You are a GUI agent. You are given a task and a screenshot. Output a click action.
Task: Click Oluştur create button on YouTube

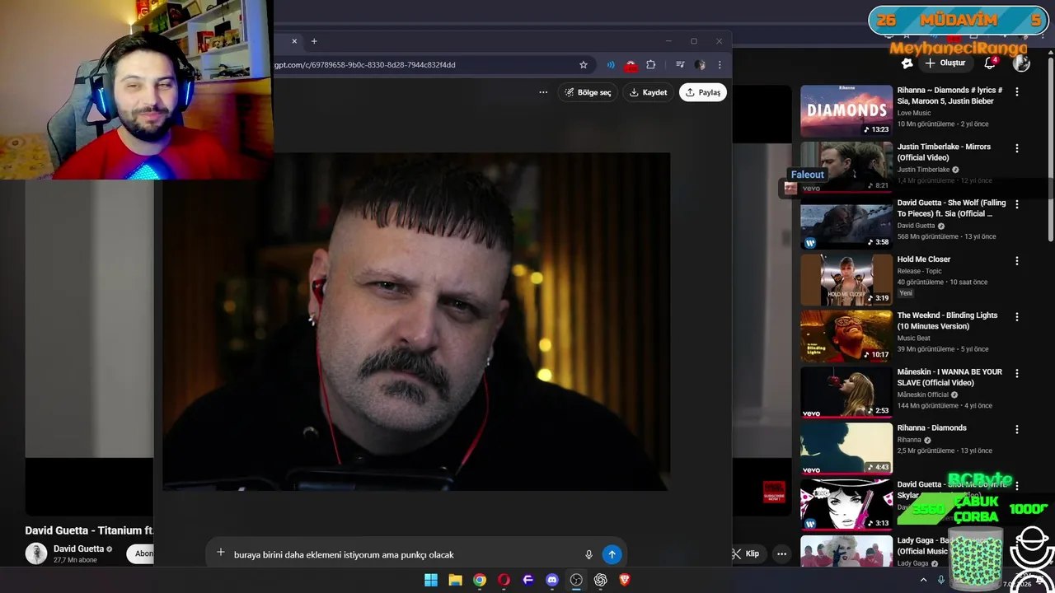[945, 63]
